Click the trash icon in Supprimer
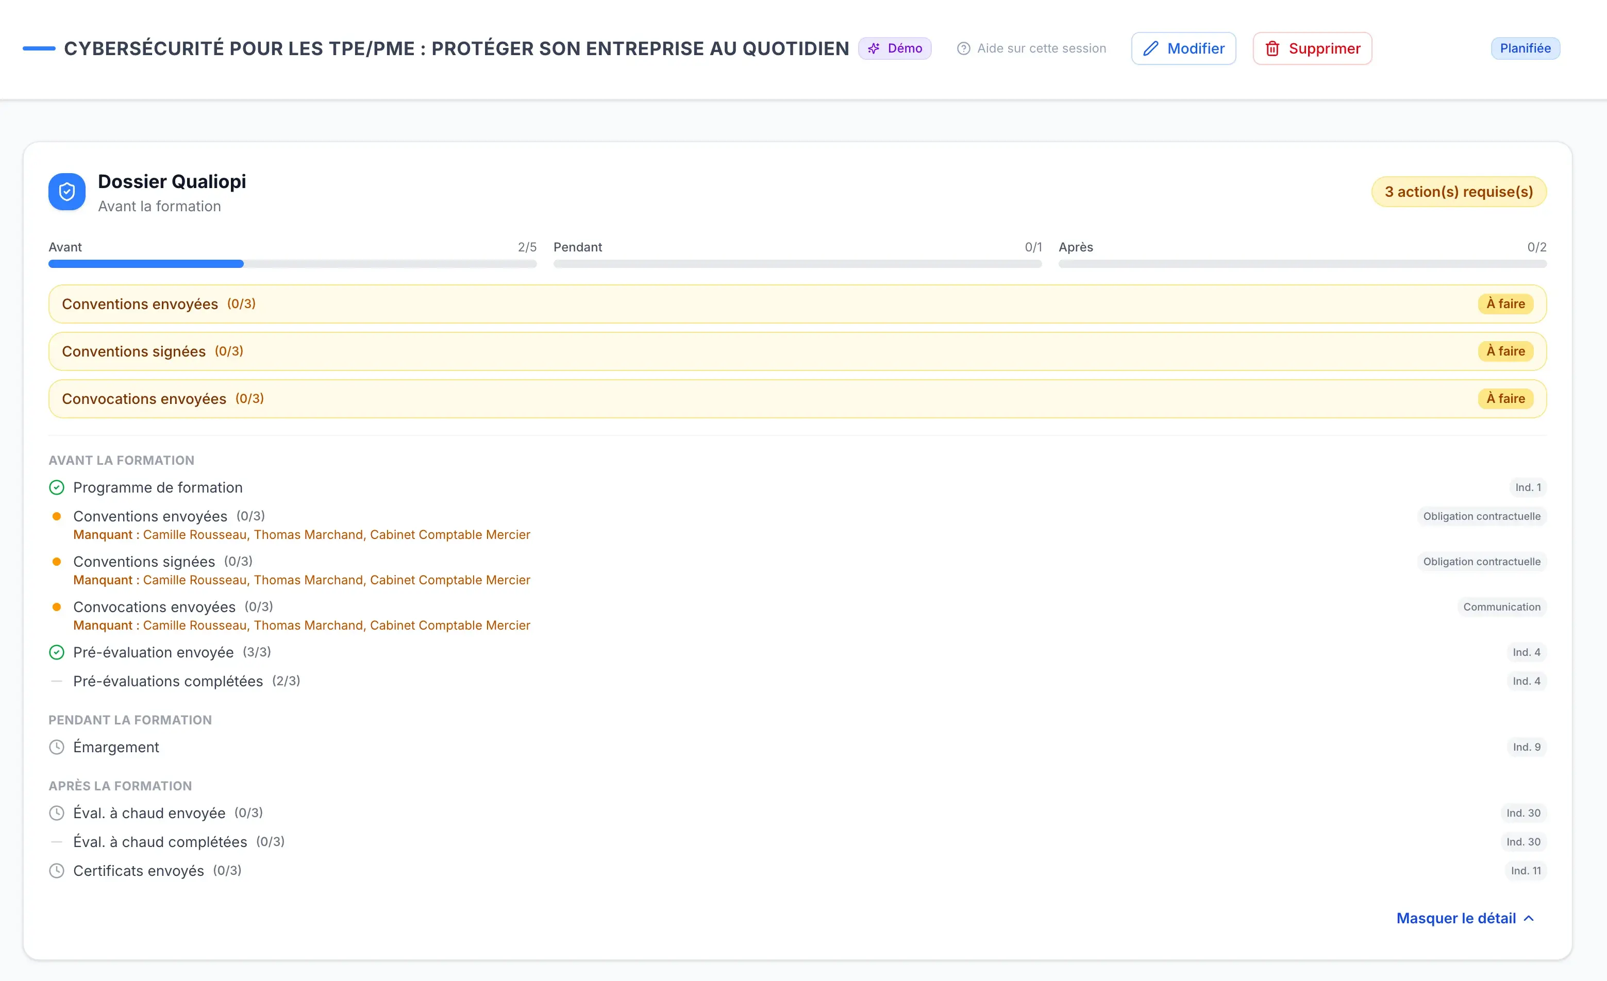 1273,48
